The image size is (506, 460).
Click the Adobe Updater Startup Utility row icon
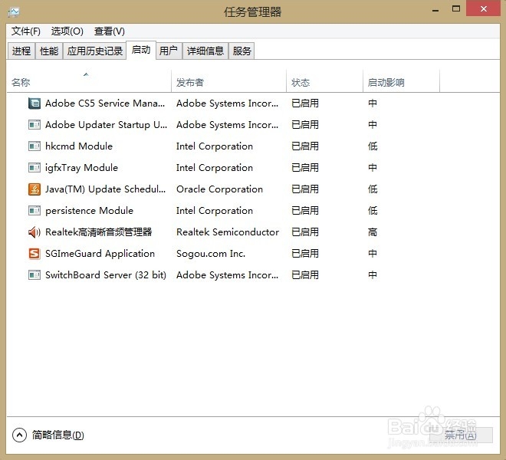[x=34, y=125]
